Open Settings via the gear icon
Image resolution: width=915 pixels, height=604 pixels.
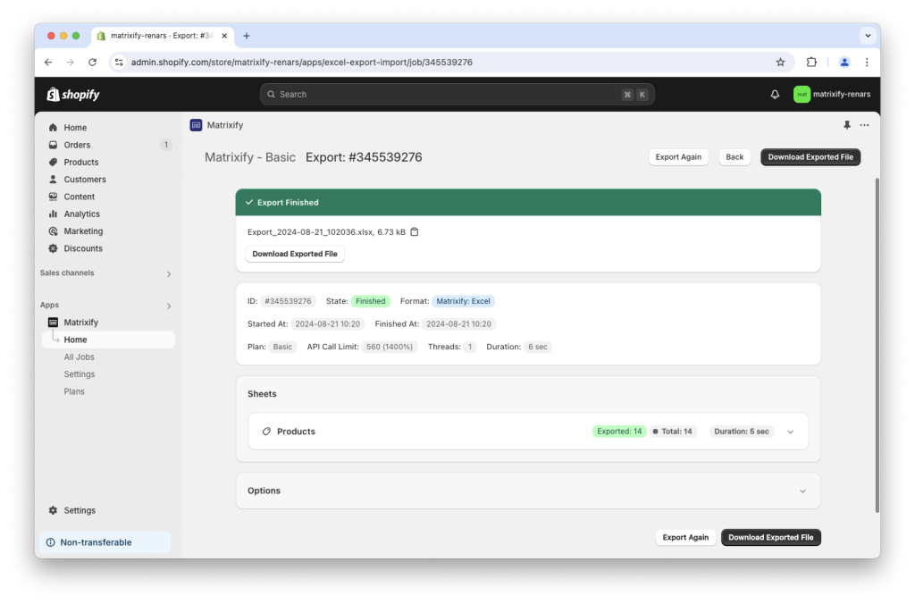pyautogui.click(x=53, y=509)
